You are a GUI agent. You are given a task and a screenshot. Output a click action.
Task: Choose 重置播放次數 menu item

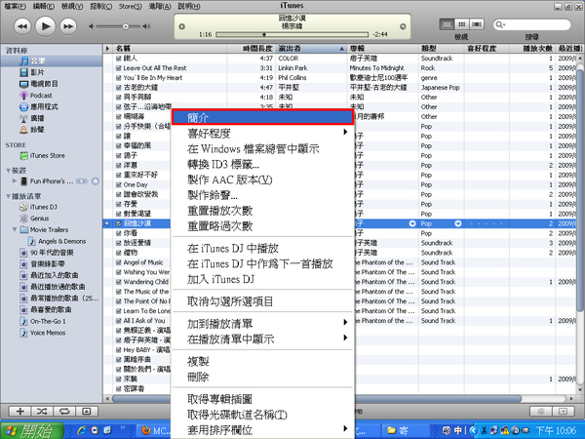point(262,211)
